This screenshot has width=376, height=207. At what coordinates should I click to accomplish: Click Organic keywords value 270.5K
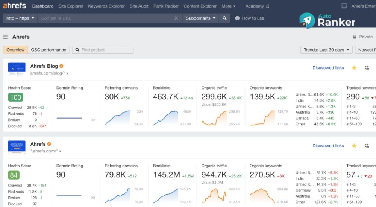pos(262,175)
